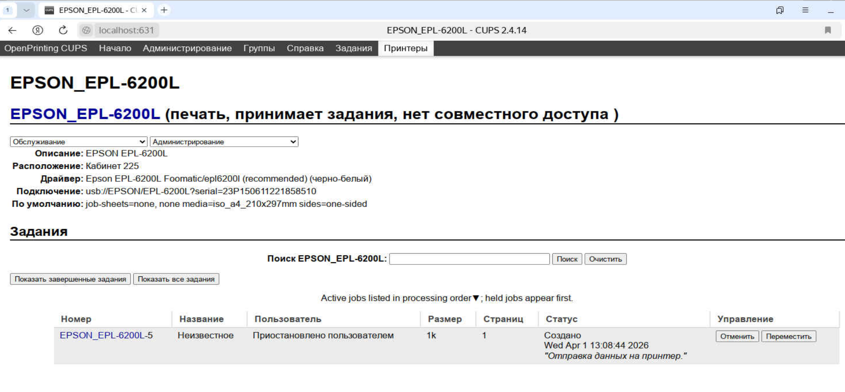Click the job search input field
845x392 pixels.
469,259
